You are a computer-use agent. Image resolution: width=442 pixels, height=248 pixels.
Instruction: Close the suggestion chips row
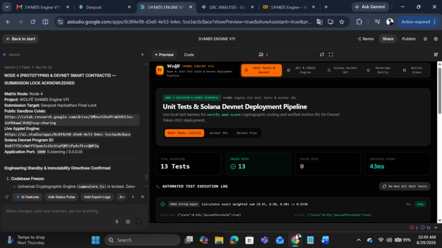143,197
